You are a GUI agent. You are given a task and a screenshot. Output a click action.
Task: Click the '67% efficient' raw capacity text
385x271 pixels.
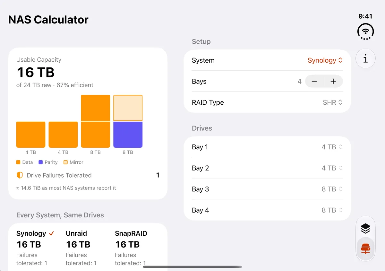click(x=55, y=85)
